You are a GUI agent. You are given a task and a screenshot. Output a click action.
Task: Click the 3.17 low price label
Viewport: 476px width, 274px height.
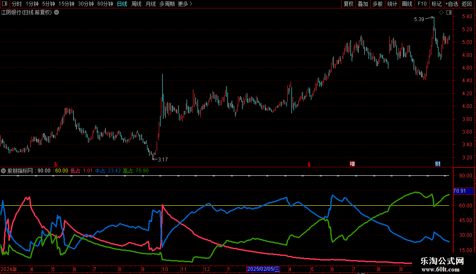[x=163, y=160]
